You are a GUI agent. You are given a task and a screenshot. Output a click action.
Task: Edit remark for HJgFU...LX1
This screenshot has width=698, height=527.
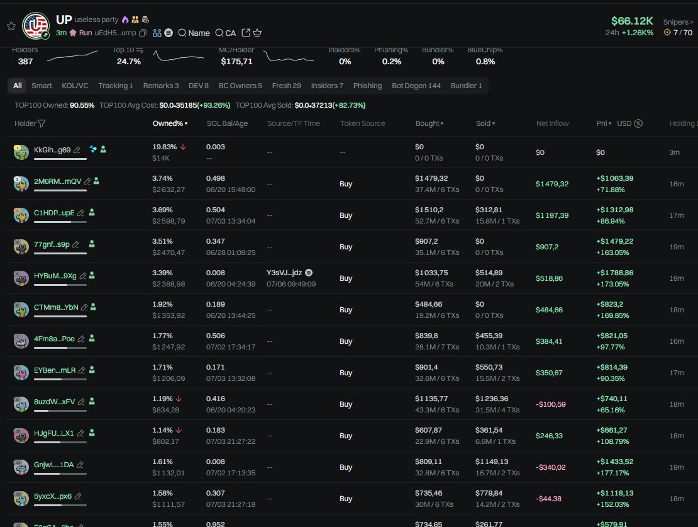click(x=80, y=433)
